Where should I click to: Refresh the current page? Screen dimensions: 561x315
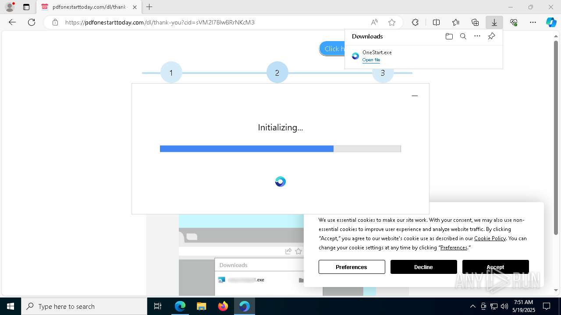click(32, 22)
